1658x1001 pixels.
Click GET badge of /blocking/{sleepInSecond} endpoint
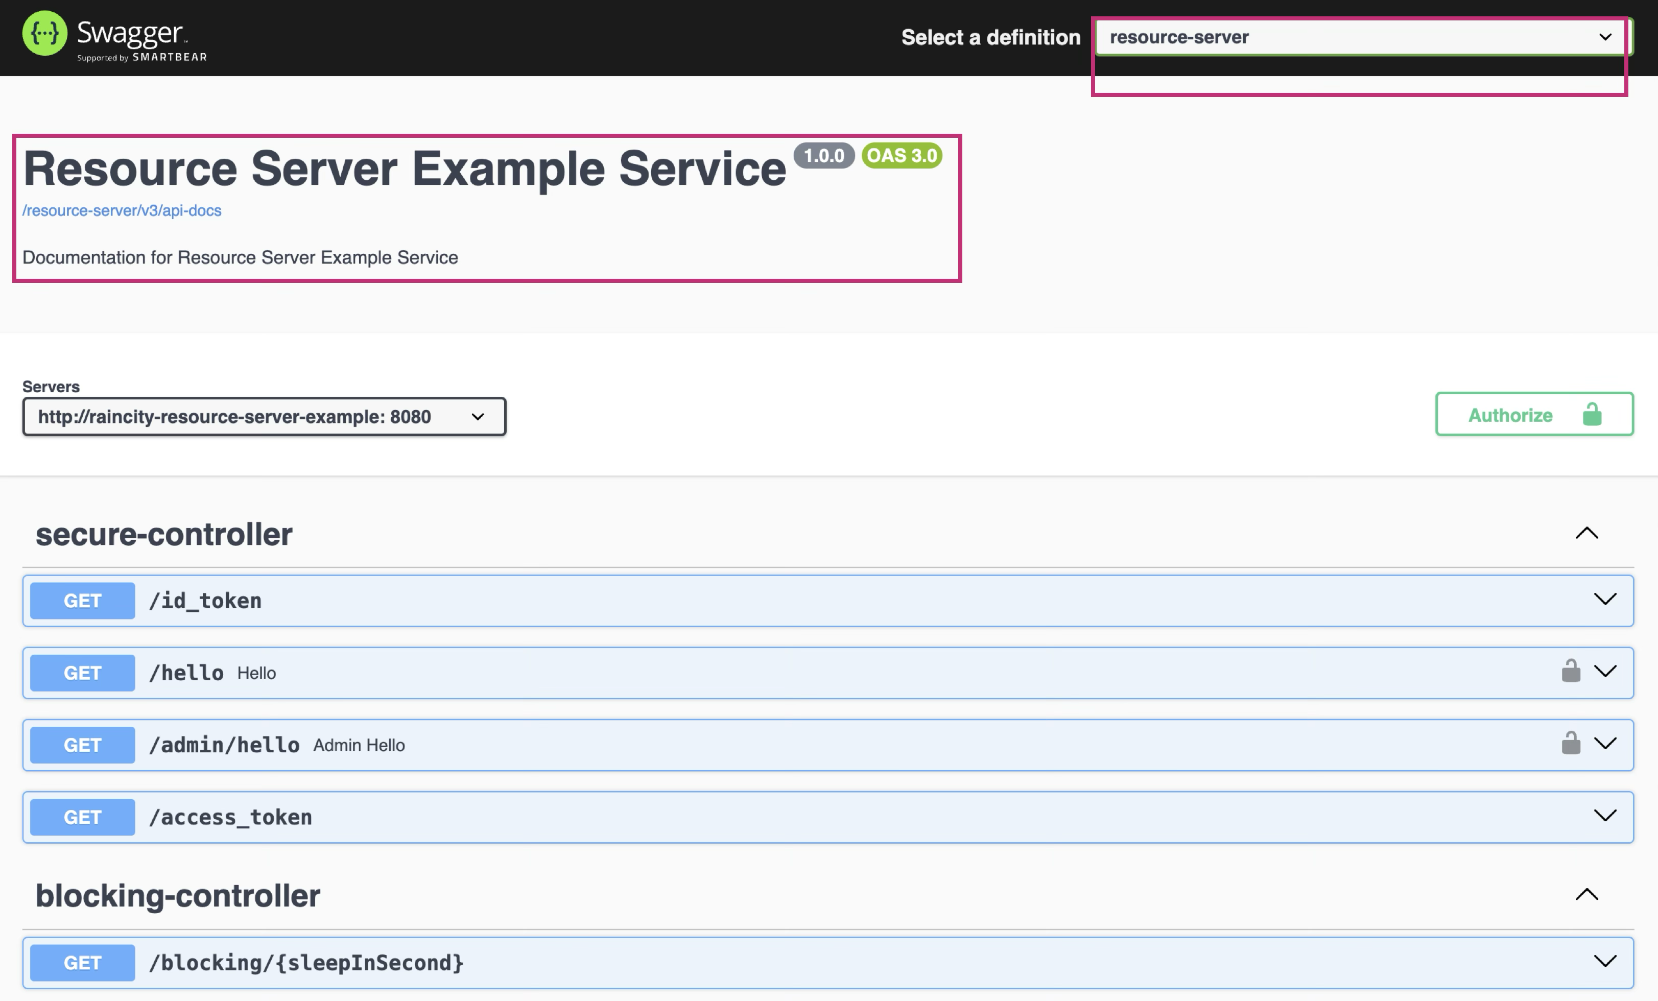tap(82, 963)
